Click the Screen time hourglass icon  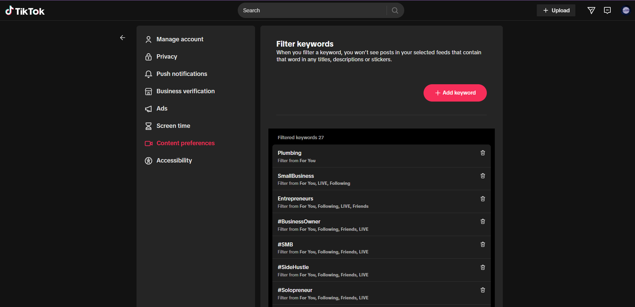click(149, 126)
